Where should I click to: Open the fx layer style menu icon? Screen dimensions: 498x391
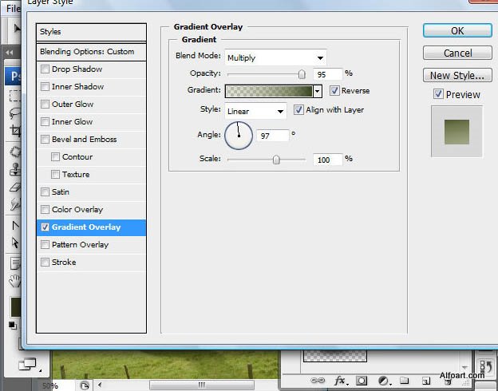click(x=340, y=381)
